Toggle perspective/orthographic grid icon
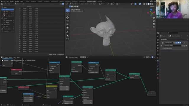 point(154,27)
